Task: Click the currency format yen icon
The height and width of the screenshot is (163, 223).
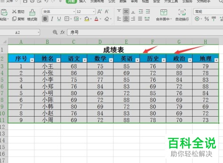Action: click(197, 19)
